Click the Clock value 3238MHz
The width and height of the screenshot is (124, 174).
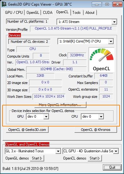77,55
